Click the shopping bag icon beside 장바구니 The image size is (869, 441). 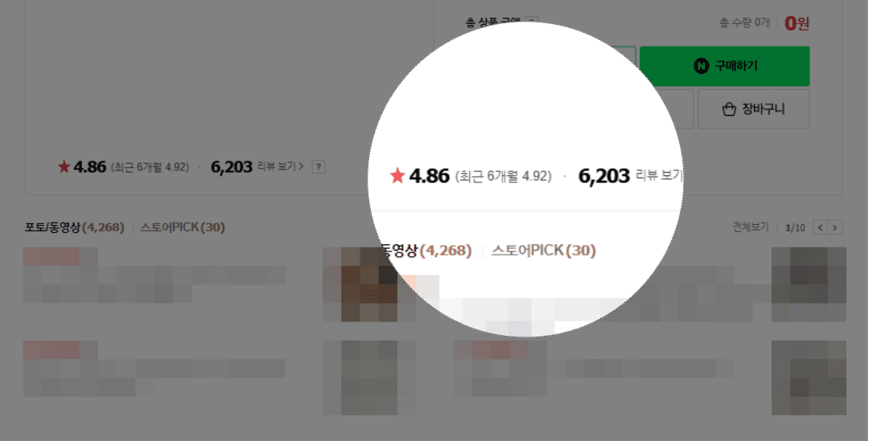click(x=729, y=109)
